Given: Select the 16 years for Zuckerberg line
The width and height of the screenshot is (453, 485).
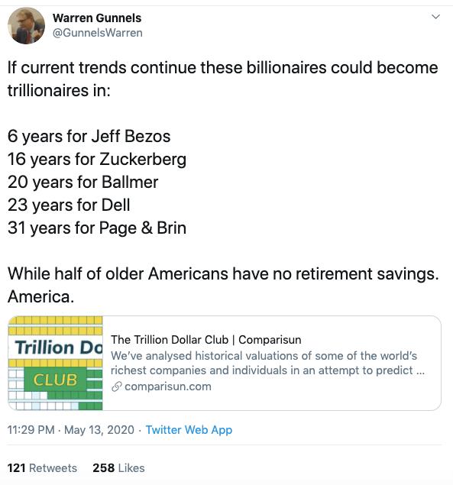Looking at the screenshot, I should [x=97, y=160].
